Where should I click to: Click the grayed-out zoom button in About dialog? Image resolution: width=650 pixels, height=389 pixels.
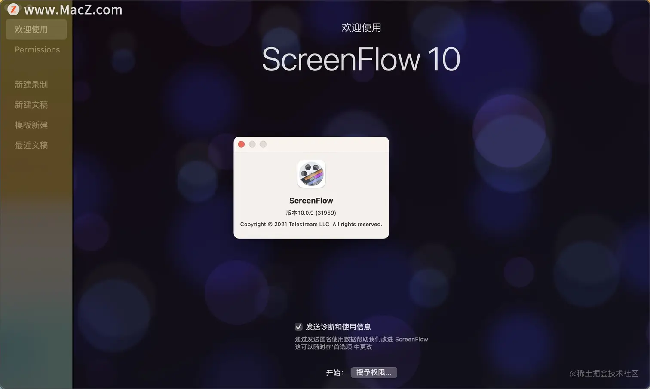pyautogui.click(x=263, y=144)
